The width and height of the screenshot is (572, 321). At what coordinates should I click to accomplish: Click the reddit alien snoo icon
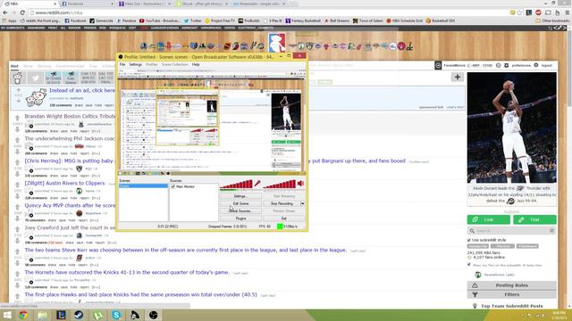pyautogui.click(x=18, y=78)
